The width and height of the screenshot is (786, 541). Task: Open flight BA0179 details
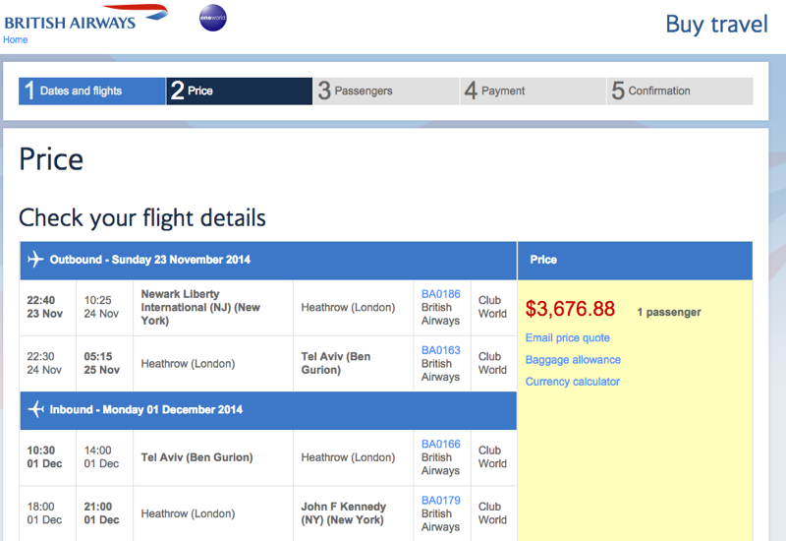(x=440, y=501)
